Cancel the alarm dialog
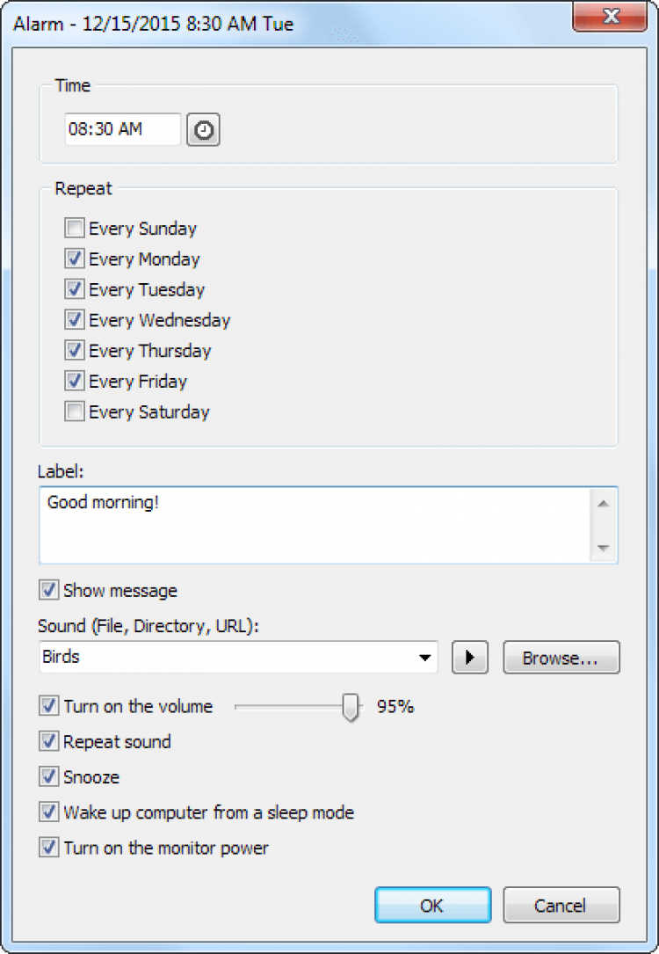659x954 pixels. [561, 906]
